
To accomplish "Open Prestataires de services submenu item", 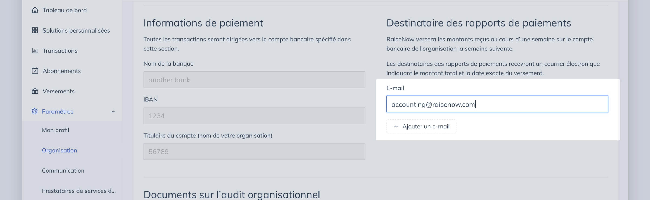I will (79, 191).
